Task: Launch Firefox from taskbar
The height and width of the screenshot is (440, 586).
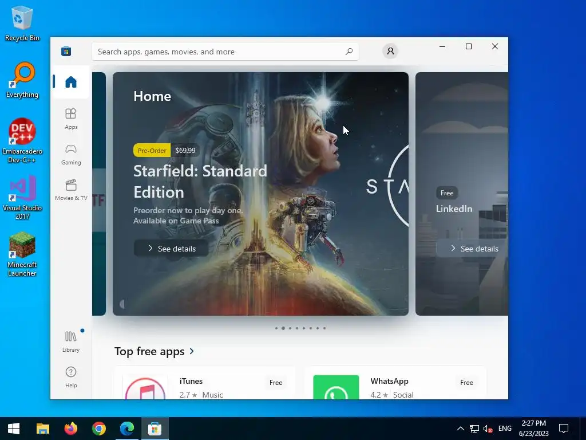Action: (70, 429)
